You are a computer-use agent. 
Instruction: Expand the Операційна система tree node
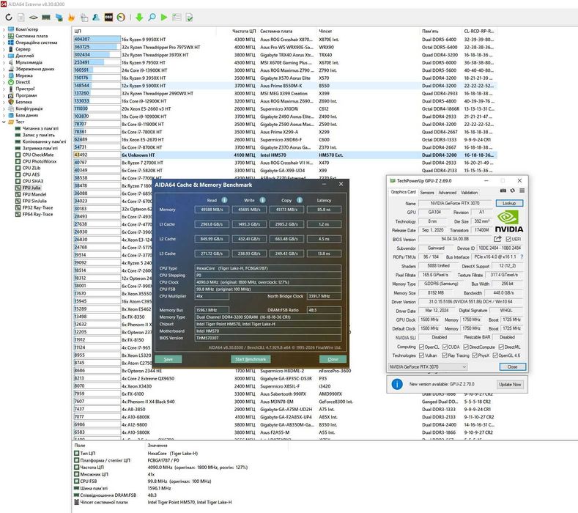coord(4,43)
